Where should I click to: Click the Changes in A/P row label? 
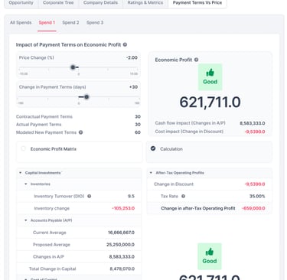(48, 257)
